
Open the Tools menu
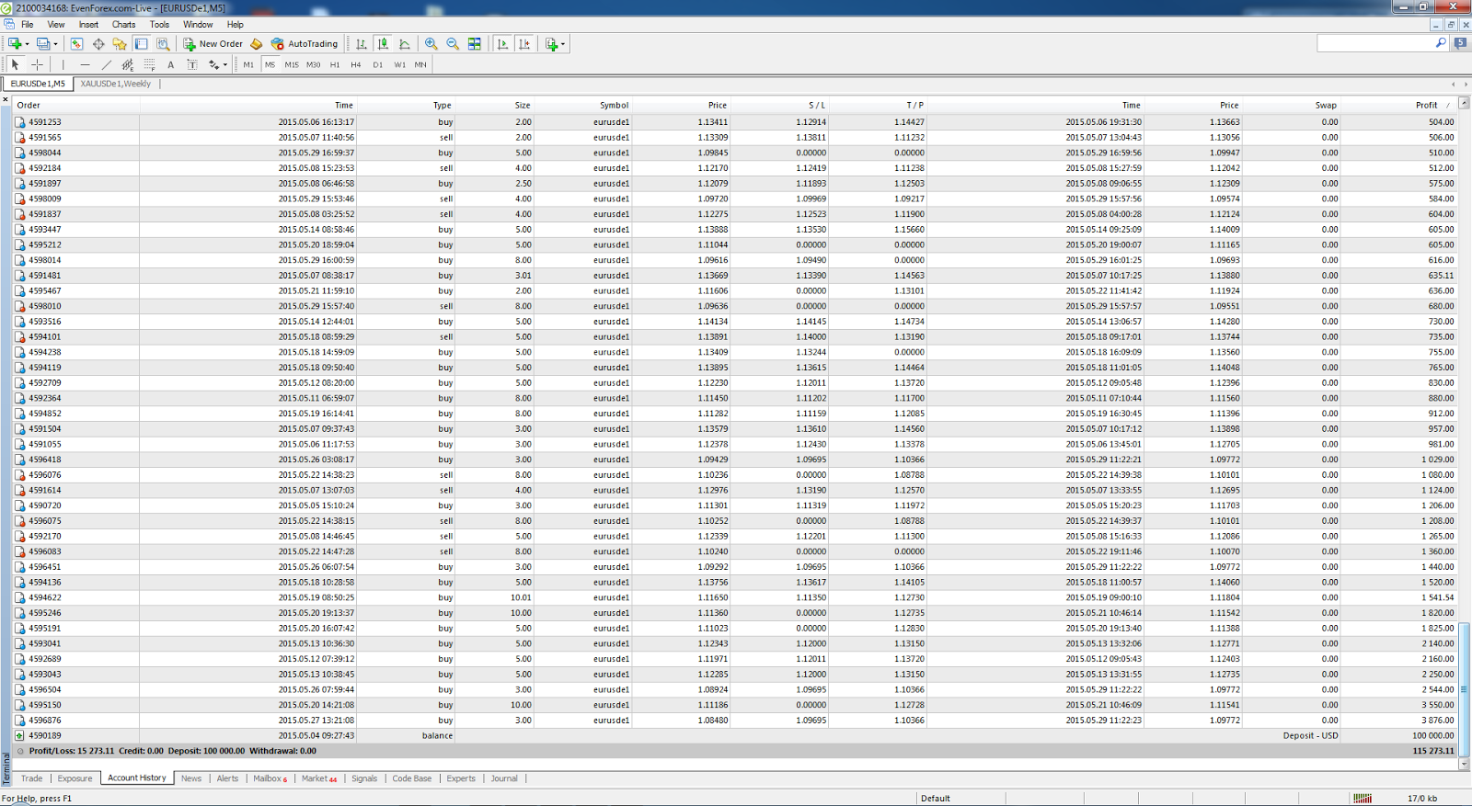159,25
